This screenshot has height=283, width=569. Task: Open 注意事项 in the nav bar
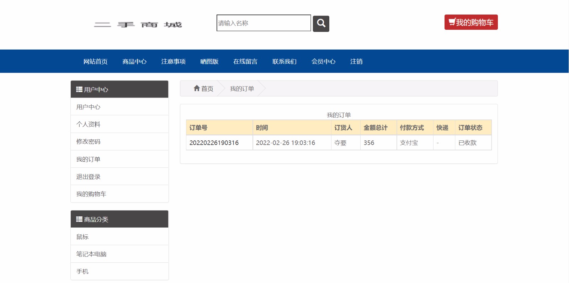coord(173,61)
